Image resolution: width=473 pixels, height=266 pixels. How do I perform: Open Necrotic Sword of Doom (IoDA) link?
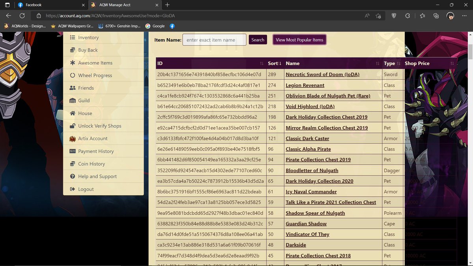pos(322,74)
